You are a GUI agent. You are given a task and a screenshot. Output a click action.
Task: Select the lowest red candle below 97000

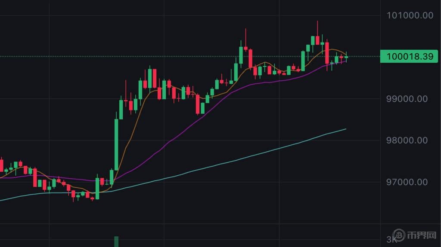pyautogui.click(x=92, y=199)
